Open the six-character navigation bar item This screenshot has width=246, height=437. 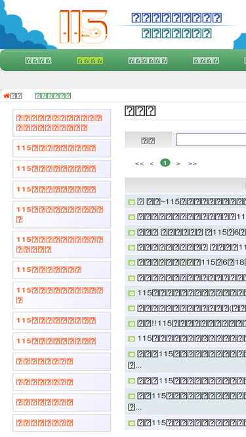(x=148, y=60)
